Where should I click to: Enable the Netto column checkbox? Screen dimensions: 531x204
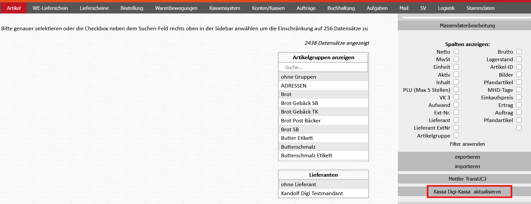456,52
